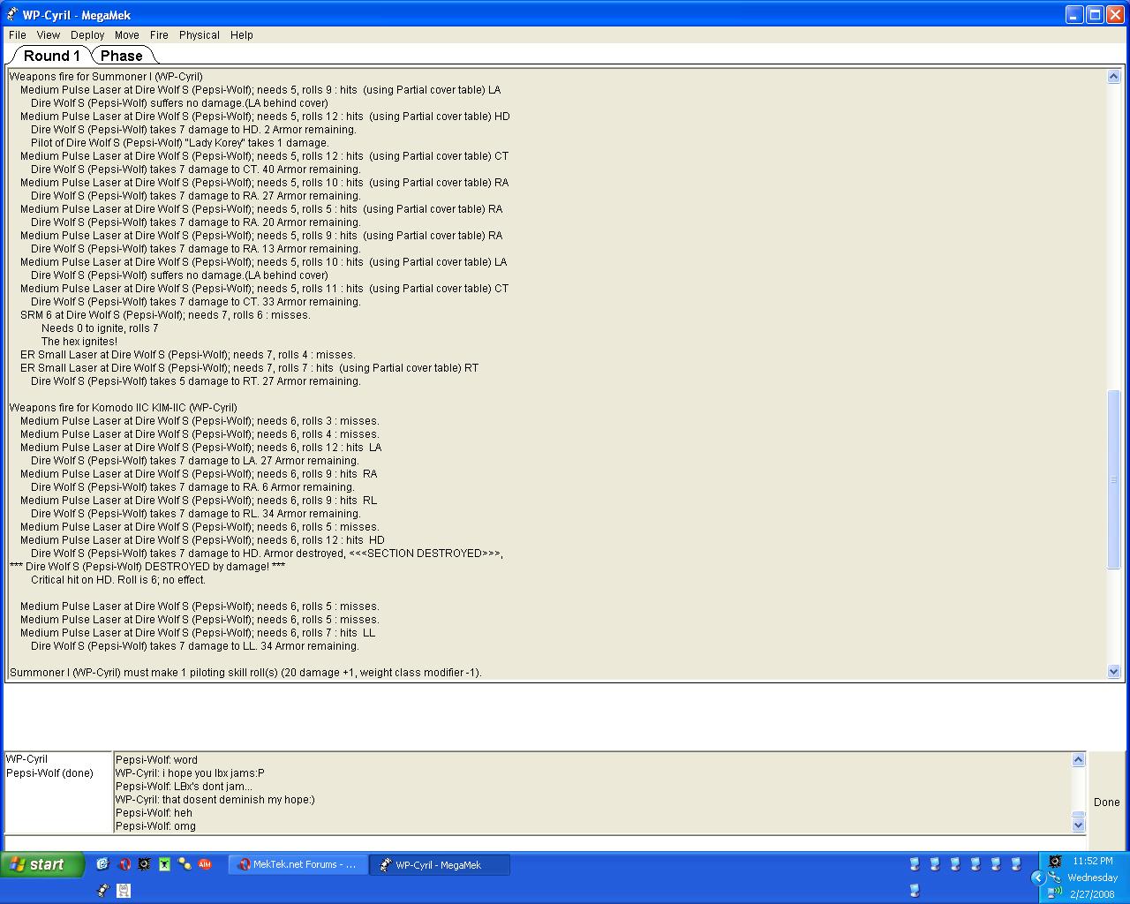Launch AIM from the quick launch bar
The height and width of the screenshot is (904, 1130).
coord(205,864)
